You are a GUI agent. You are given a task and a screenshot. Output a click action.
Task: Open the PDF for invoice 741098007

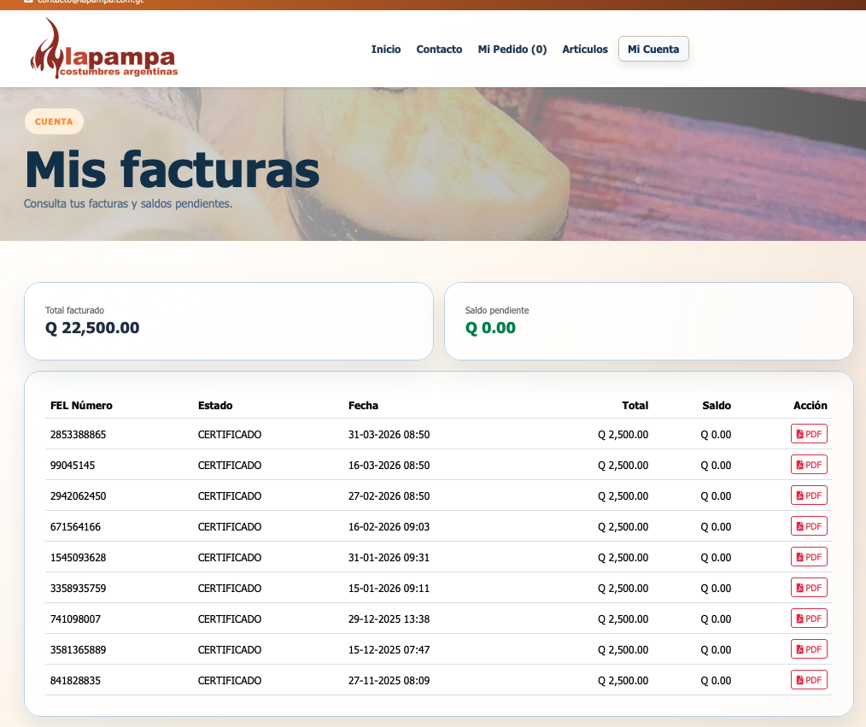pyautogui.click(x=808, y=618)
